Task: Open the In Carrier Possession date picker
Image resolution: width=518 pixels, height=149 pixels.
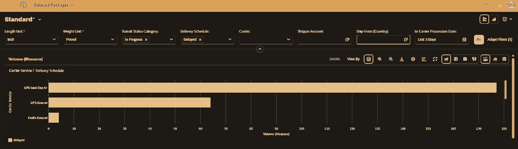Action: click(x=464, y=39)
